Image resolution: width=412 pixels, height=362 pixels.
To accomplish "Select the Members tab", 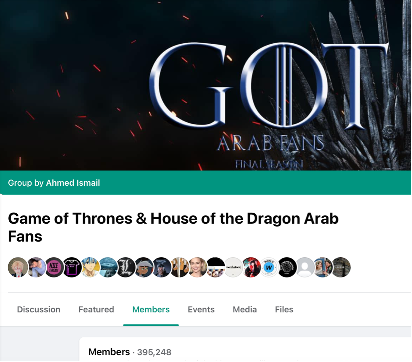I will (x=151, y=309).
